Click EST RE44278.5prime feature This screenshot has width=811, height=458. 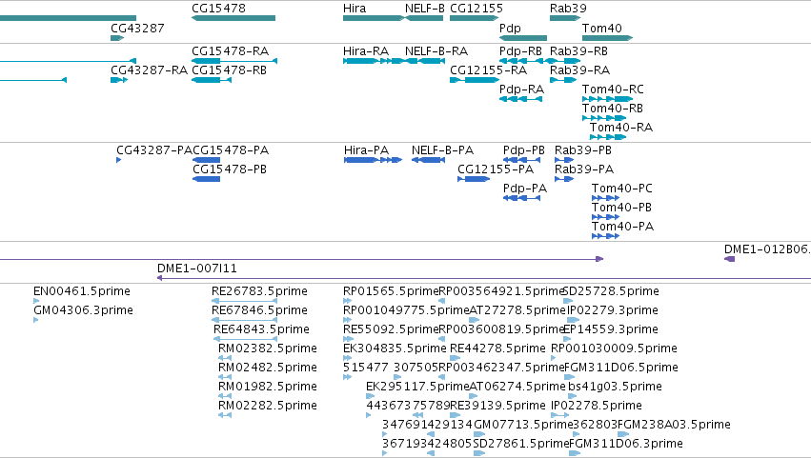click(x=456, y=359)
